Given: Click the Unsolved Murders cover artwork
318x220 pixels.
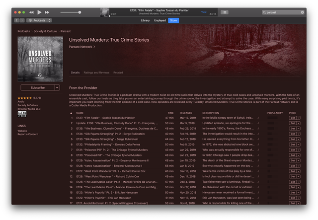Looking at the screenshot, I should pos(39,59).
